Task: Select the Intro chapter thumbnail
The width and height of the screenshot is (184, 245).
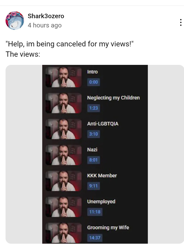Action: 64,77
